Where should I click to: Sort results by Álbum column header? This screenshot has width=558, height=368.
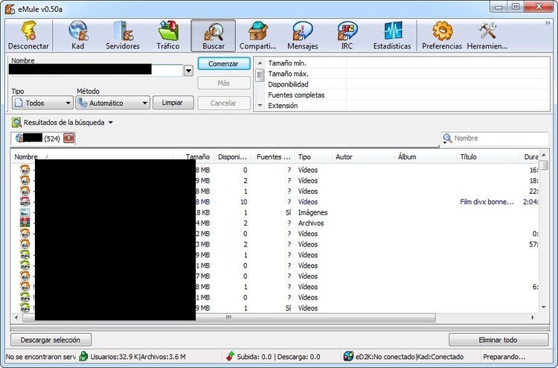[425, 156]
